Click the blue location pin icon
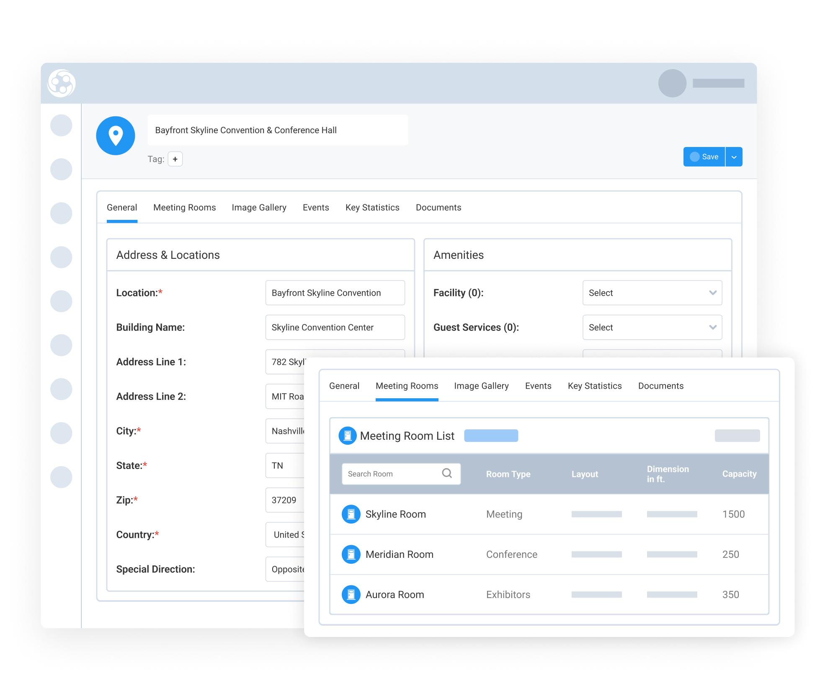 point(115,135)
